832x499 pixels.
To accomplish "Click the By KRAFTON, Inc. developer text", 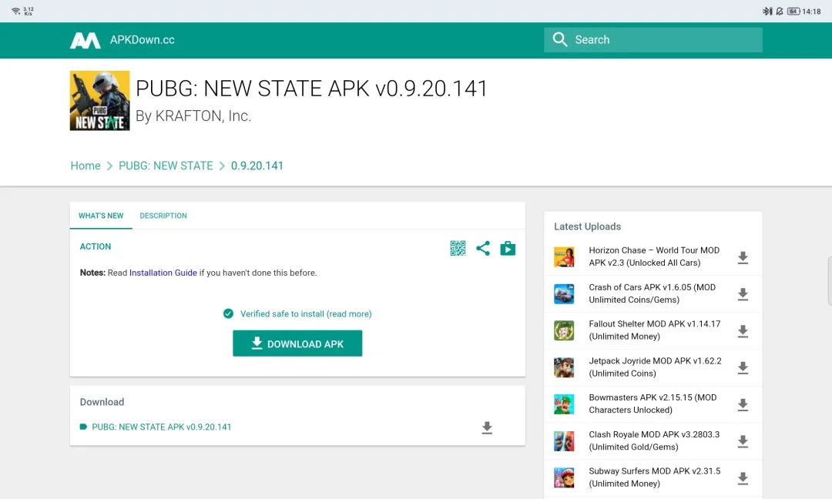I will (193, 116).
